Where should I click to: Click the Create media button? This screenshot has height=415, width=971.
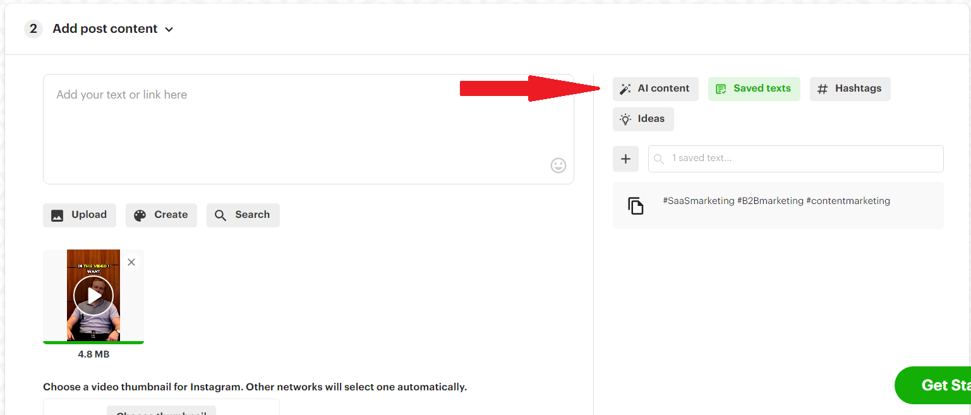[x=161, y=215]
